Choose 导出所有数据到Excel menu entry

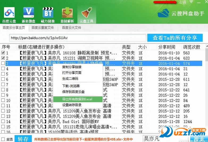78,99
